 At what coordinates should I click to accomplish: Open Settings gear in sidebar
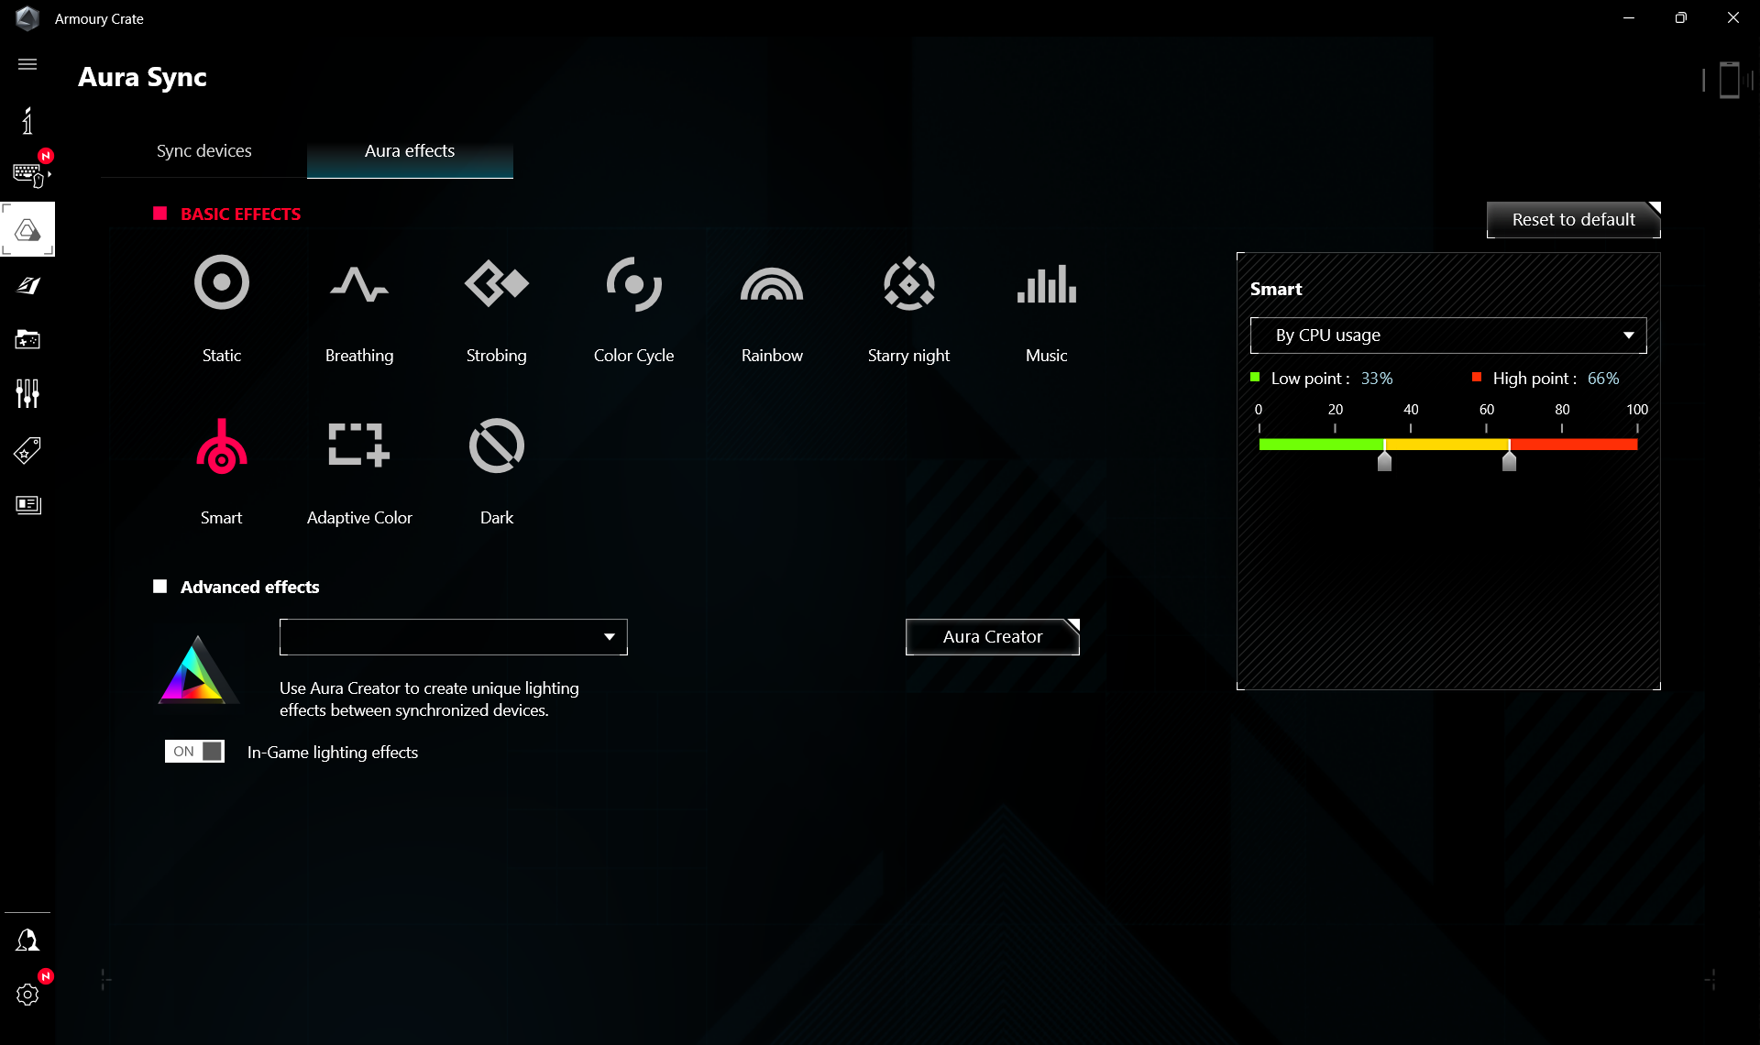click(27, 995)
